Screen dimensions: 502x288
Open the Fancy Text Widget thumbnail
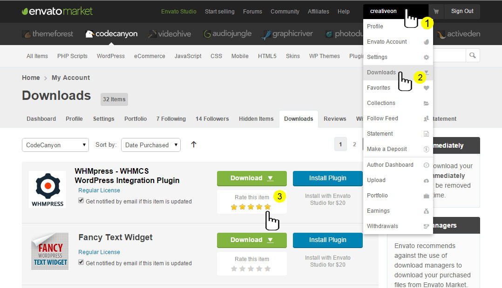point(50,251)
